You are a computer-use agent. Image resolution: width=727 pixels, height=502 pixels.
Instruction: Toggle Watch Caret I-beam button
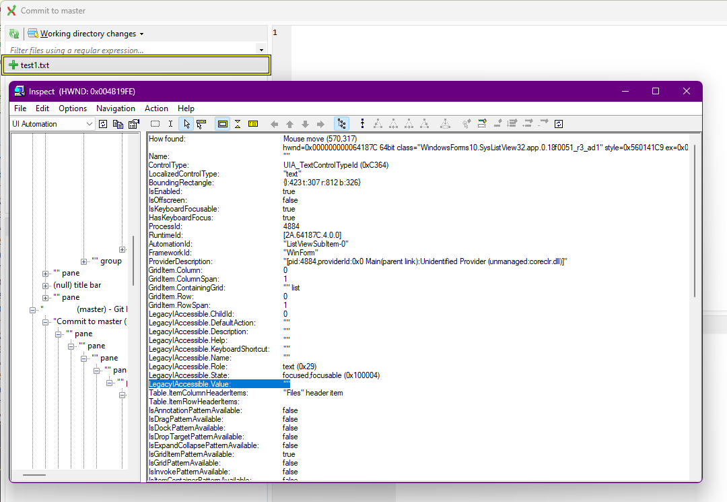(x=170, y=124)
